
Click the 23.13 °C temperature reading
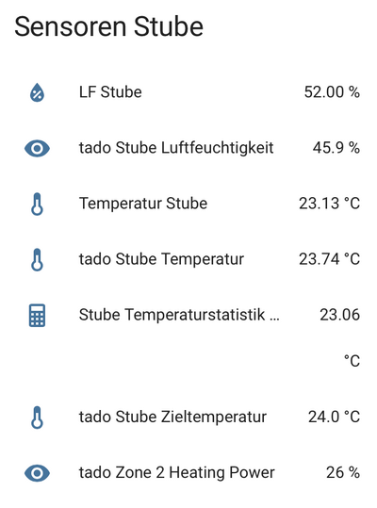point(329,204)
